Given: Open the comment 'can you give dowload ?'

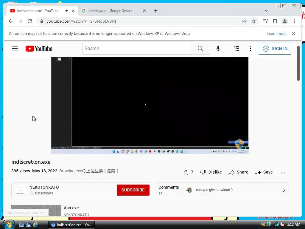Looking at the screenshot, I should coord(214,190).
